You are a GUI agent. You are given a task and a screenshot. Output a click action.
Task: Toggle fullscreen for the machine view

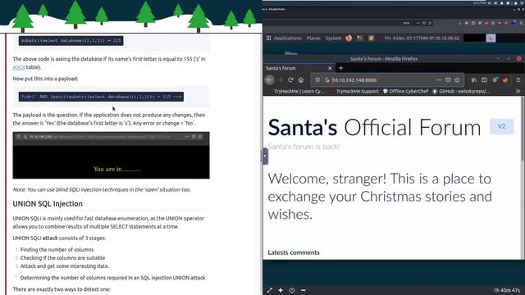point(270,290)
